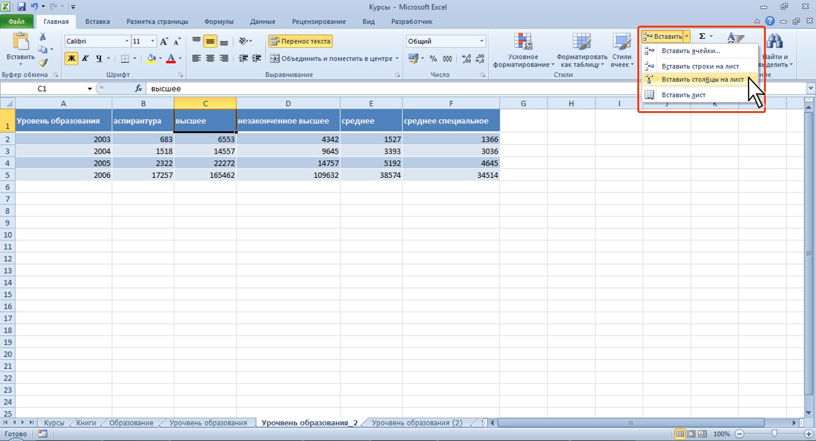Decrease font size with the small A icon
The height and width of the screenshot is (441, 816).
pos(176,42)
